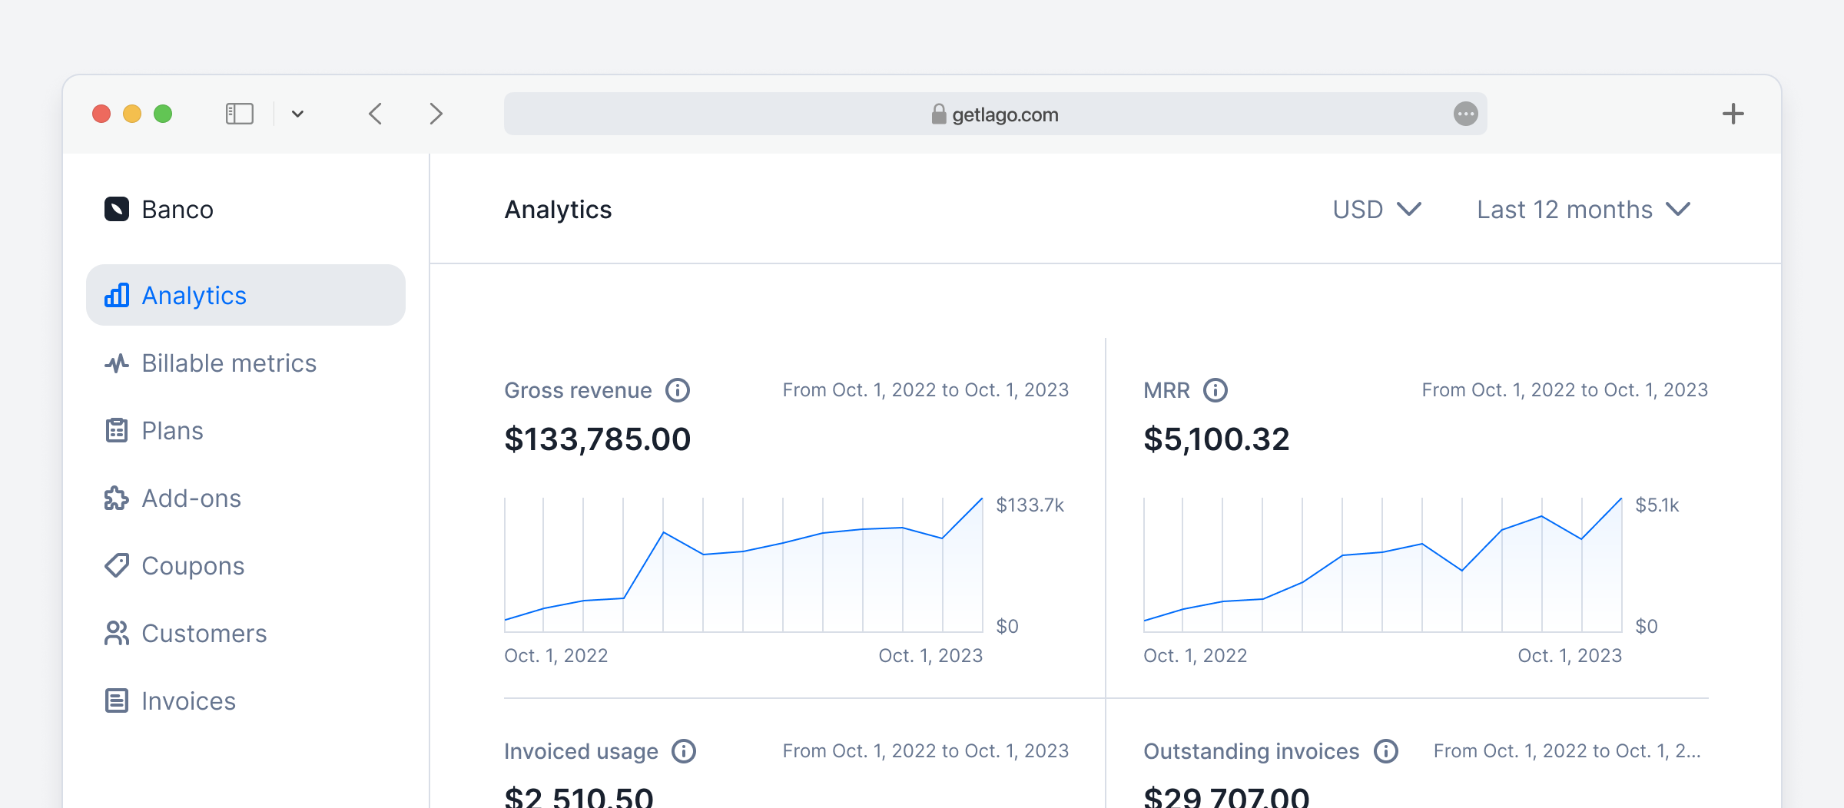Toggle the browser sidebar panel icon

coord(239,114)
